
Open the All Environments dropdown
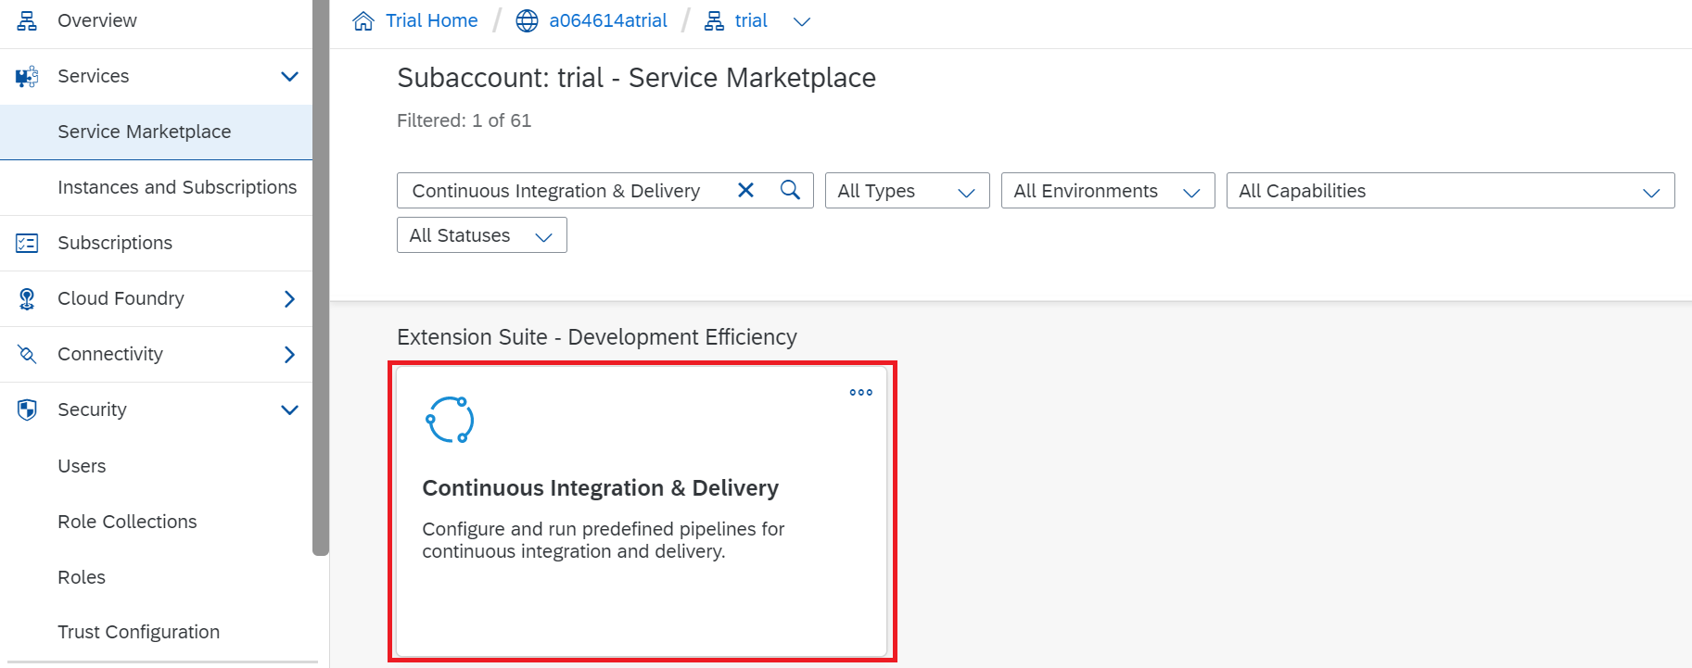pos(1108,191)
